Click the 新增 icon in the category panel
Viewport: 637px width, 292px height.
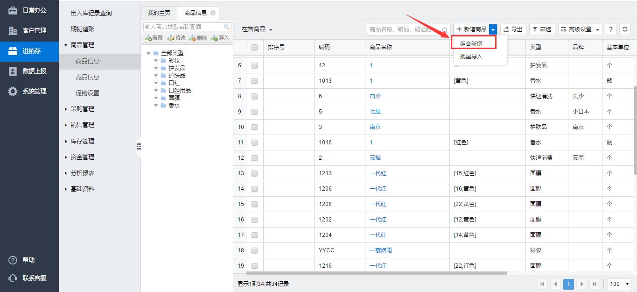pos(154,38)
